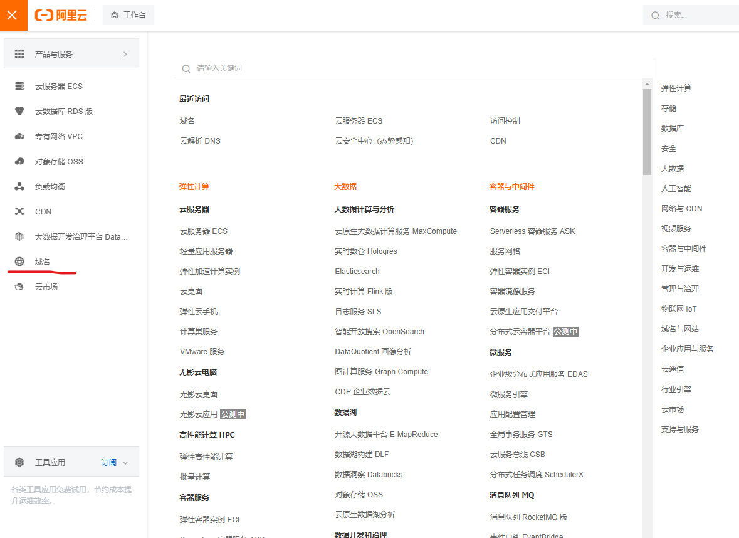Open Serverless 容器服务 ASK
The image size is (739, 538).
click(x=532, y=231)
